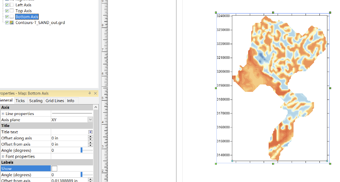Close the Properties panel

pos(95,93)
